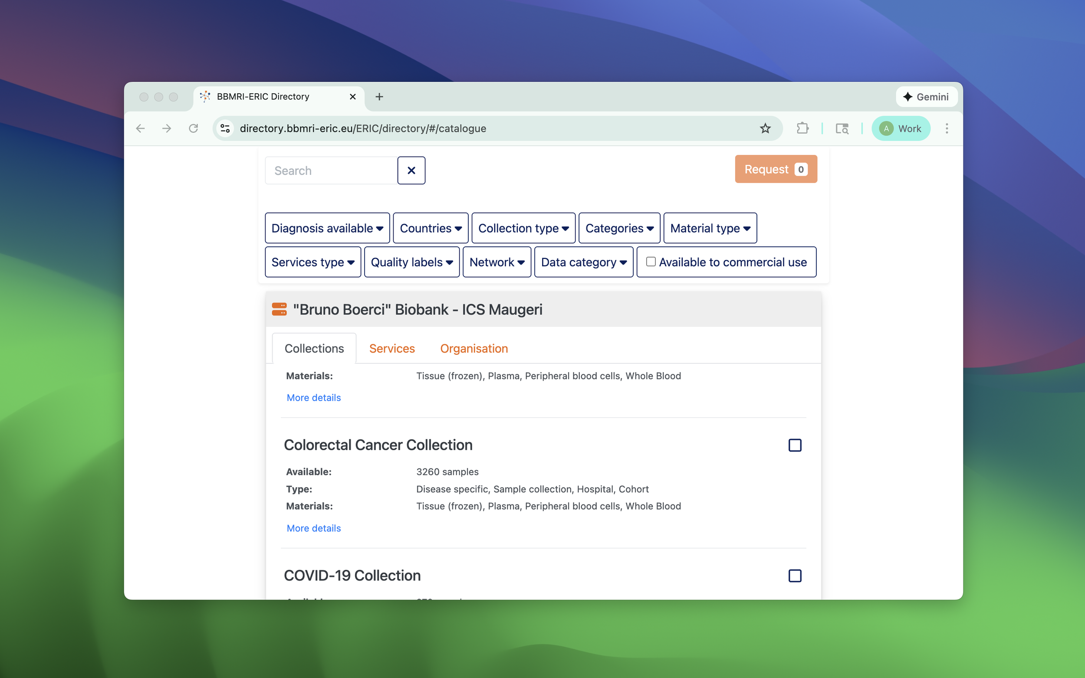Viewport: 1085px width, 678px height.
Task: Switch to the Services tab
Action: click(391, 348)
